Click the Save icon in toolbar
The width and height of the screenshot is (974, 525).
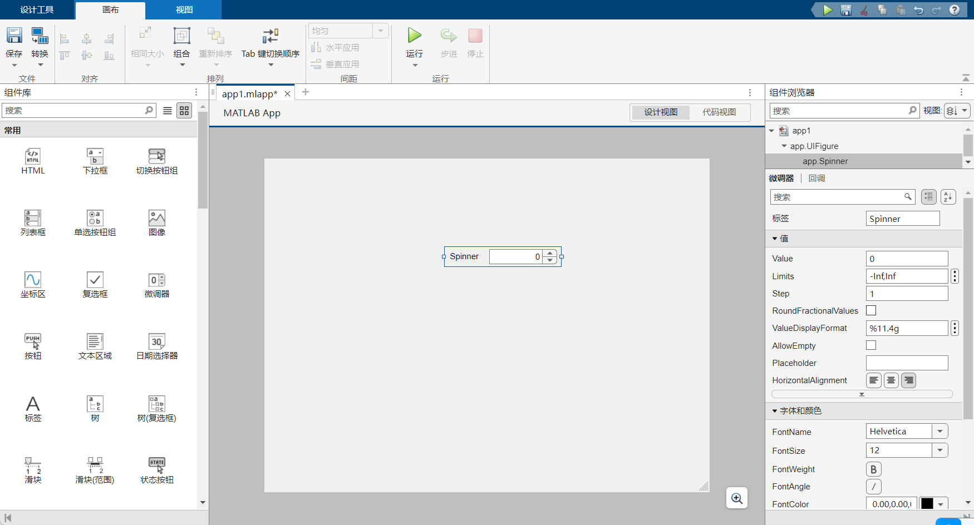[14, 36]
